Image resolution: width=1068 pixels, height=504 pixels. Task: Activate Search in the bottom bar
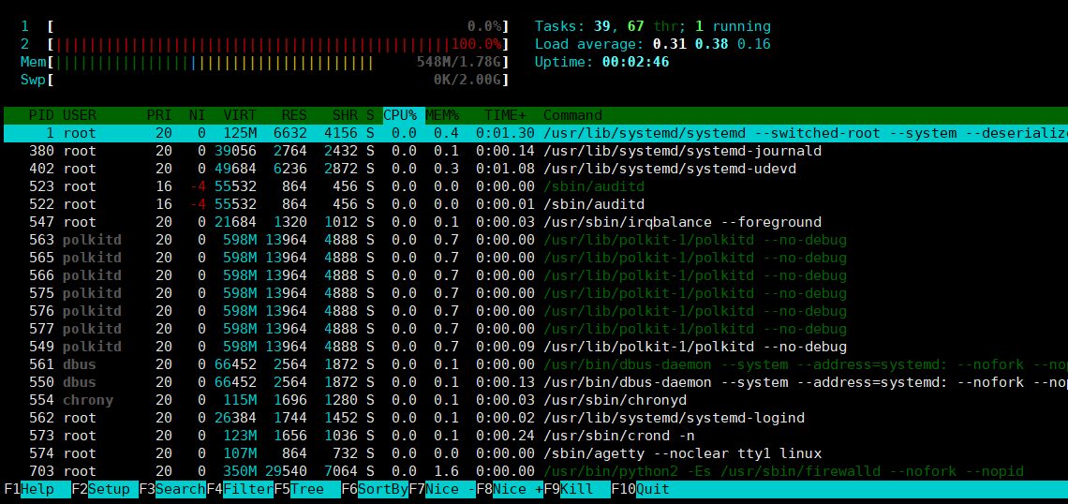tap(172, 489)
